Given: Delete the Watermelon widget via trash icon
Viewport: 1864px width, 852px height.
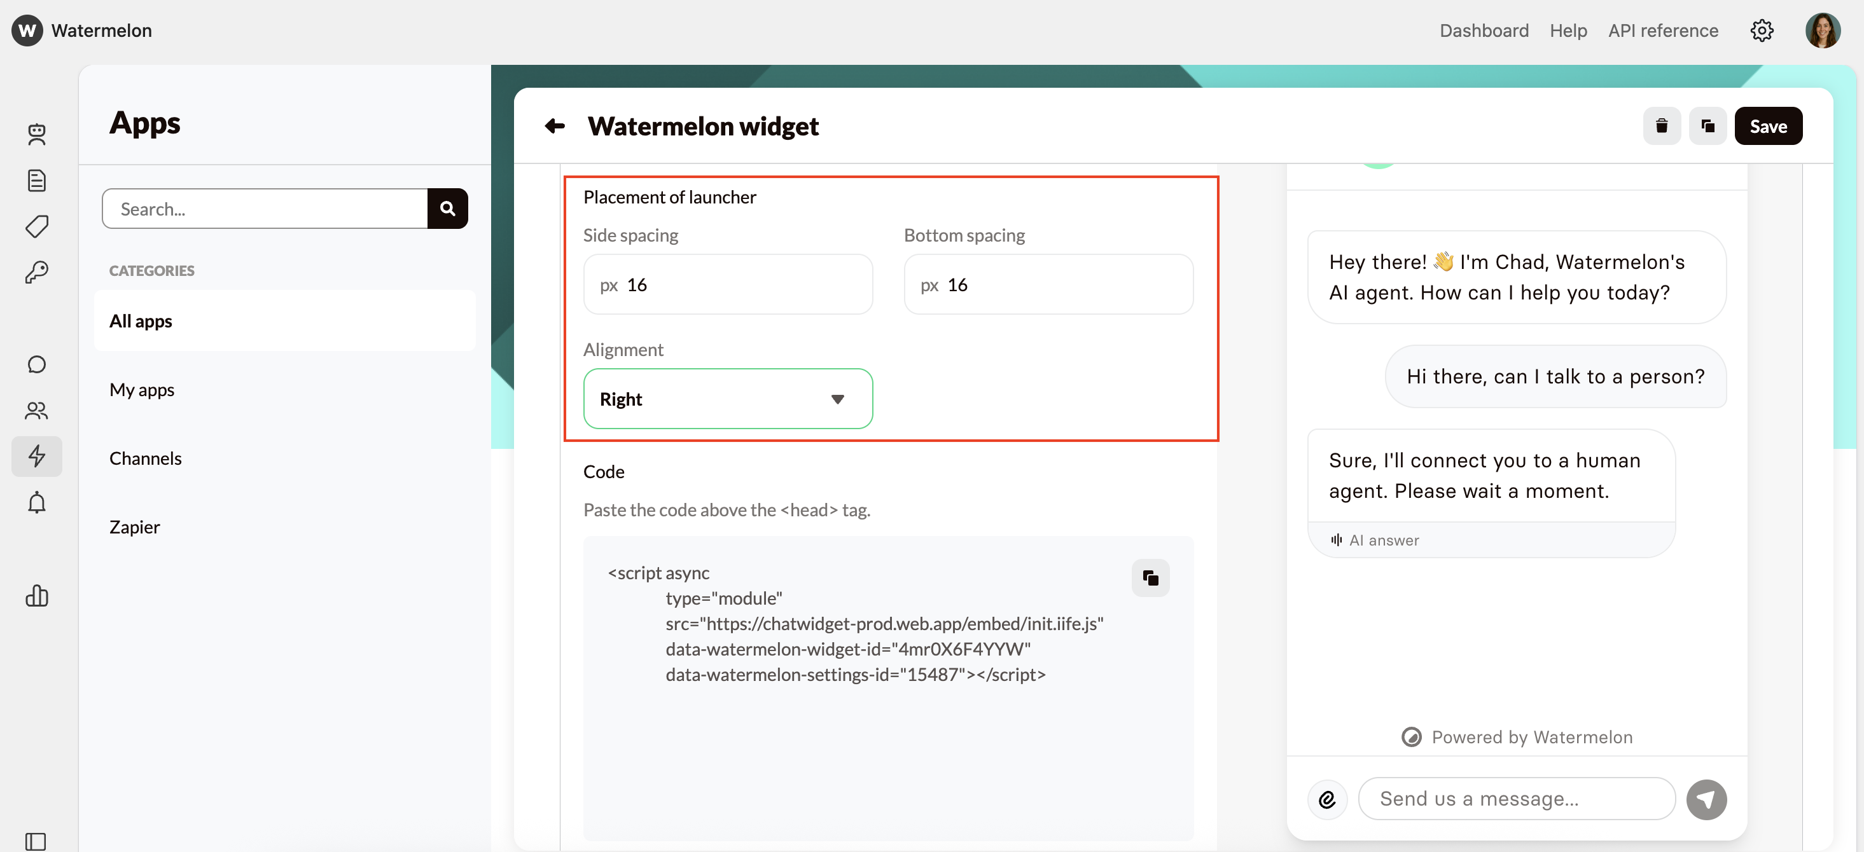Looking at the screenshot, I should coord(1662,126).
